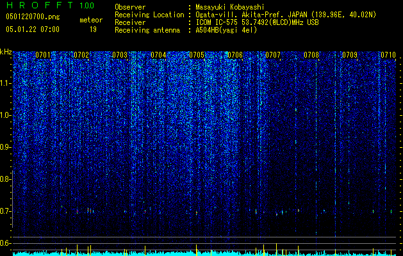Screen dimensions: 403x256
Task: Click the Receiving Location label
Action: click(149, 15)
